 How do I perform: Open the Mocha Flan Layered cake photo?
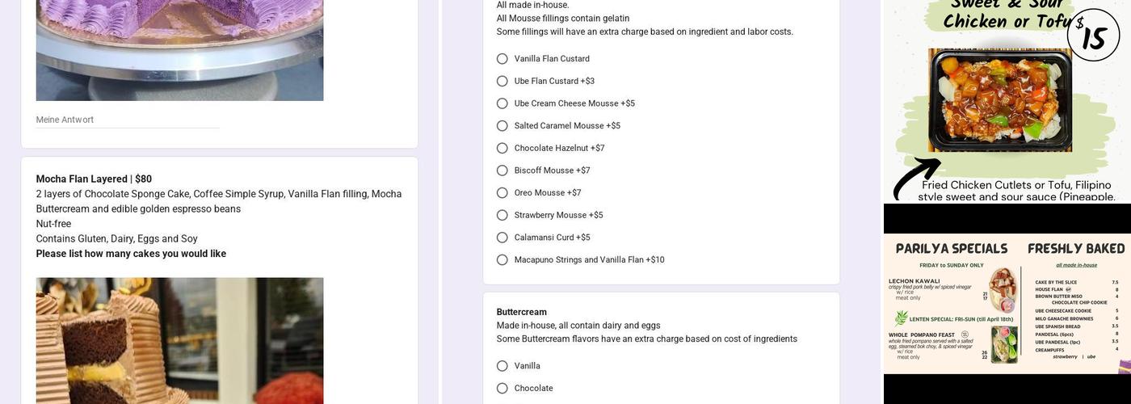[179, 341]
